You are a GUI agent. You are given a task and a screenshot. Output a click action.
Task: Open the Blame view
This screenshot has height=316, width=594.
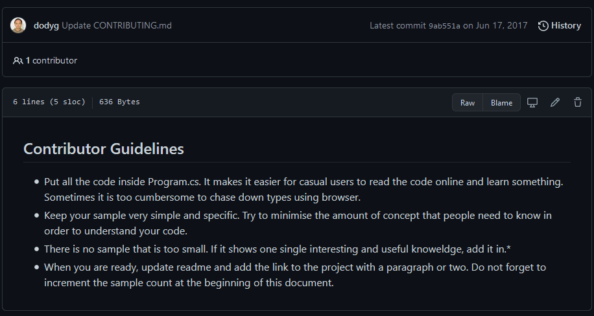coord(502,102)
